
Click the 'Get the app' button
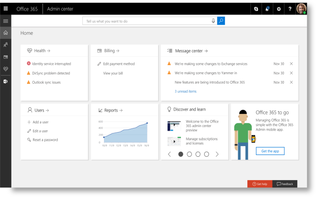pos(270,151)
